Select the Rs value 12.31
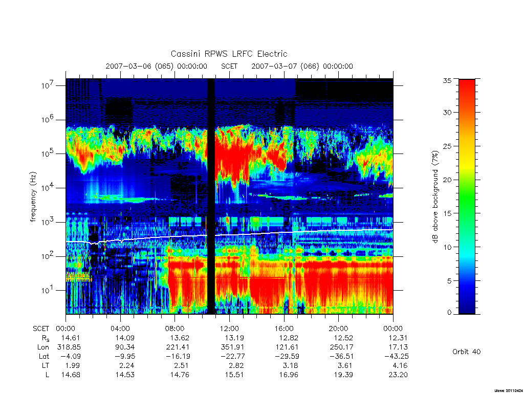 398,338
